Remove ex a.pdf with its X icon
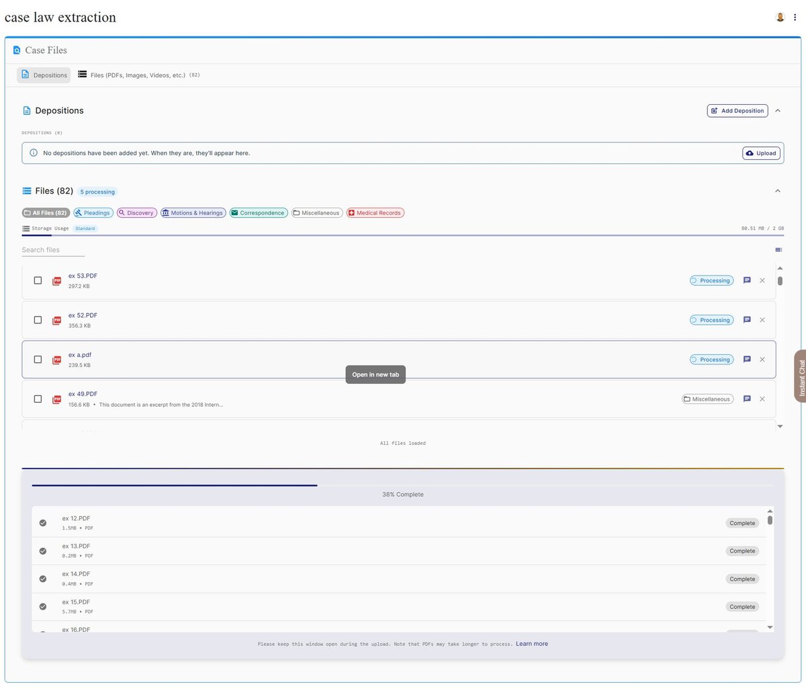The image size is (806, 689). pyautogui.click(x=762, y=360)
